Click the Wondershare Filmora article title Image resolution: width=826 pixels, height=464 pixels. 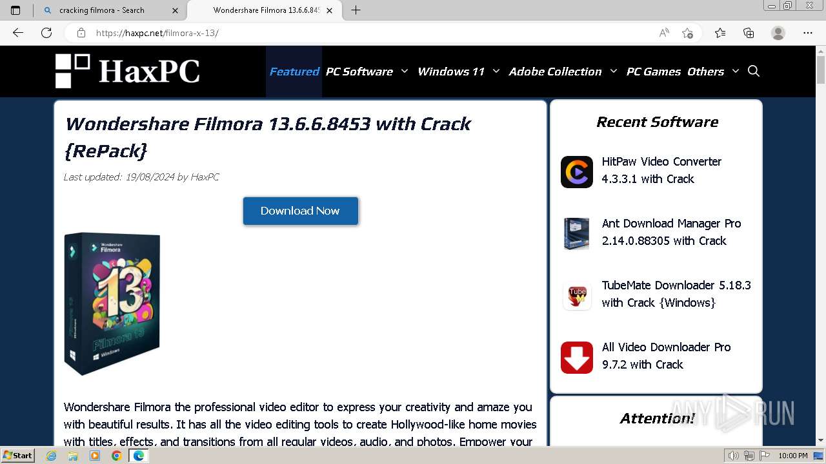[x=268, y=137]
